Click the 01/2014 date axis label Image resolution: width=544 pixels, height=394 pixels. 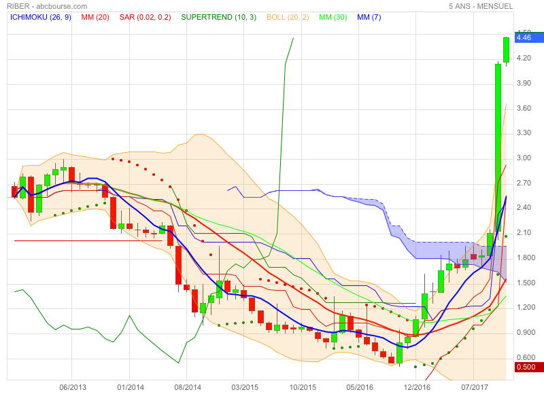click(x=131, y=387)
